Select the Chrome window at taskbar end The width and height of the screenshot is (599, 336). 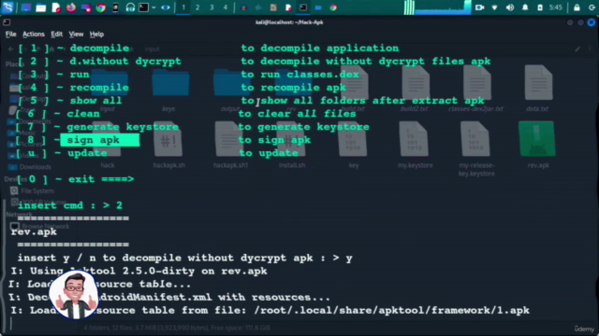333,7
